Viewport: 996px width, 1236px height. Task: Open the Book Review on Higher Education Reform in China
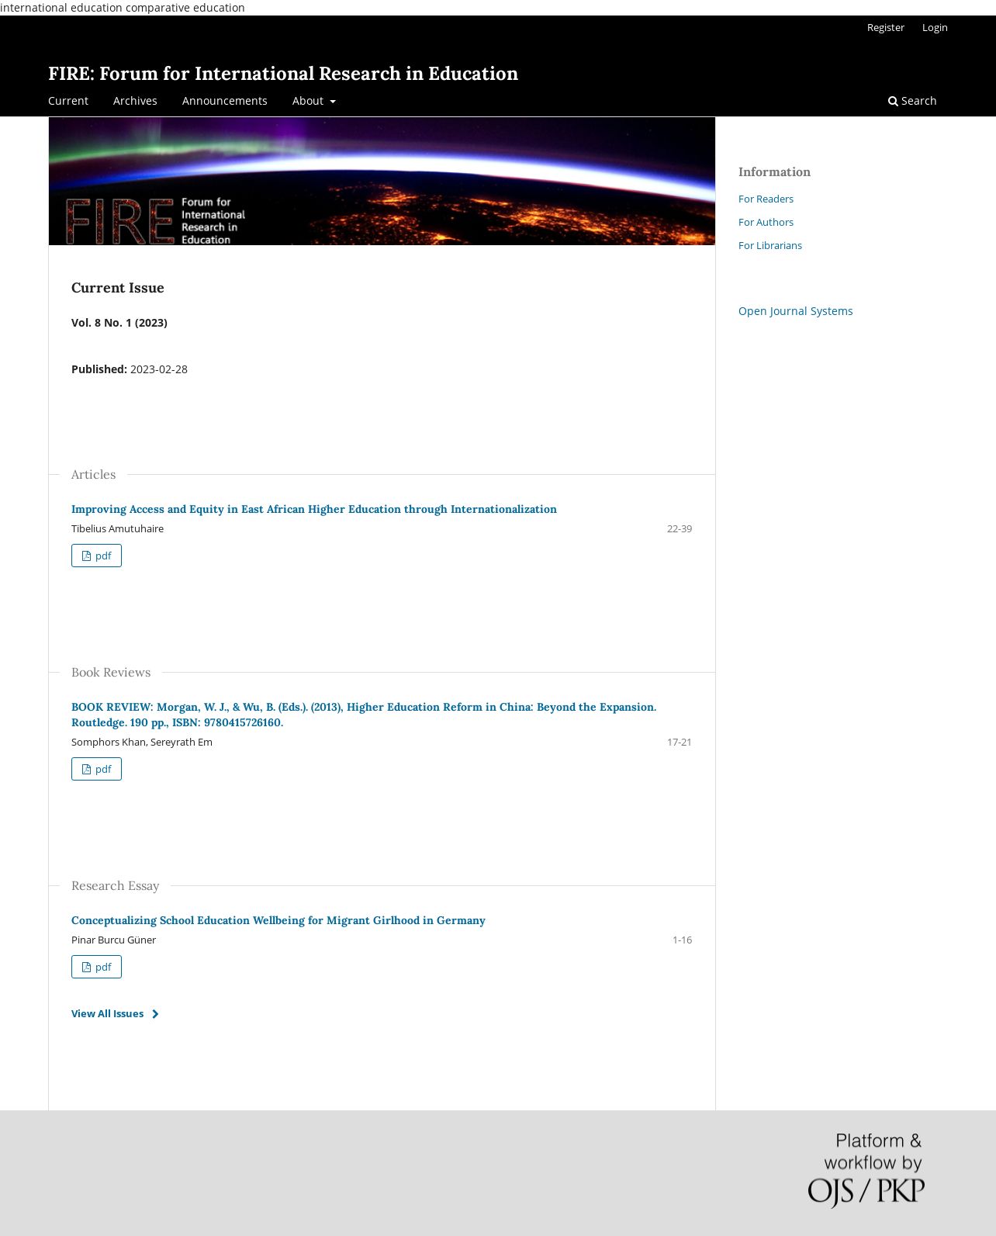click(x=364, y=715)
